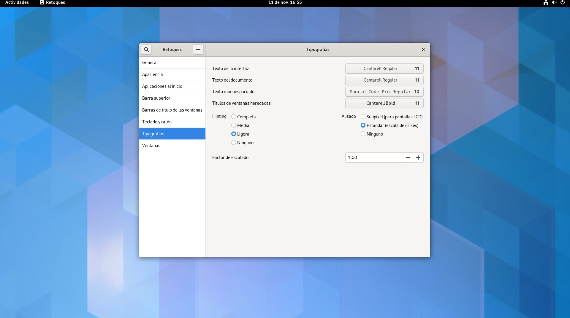Choose Subpíxel antialiasing for LCD screens

[x=363, y=117]
